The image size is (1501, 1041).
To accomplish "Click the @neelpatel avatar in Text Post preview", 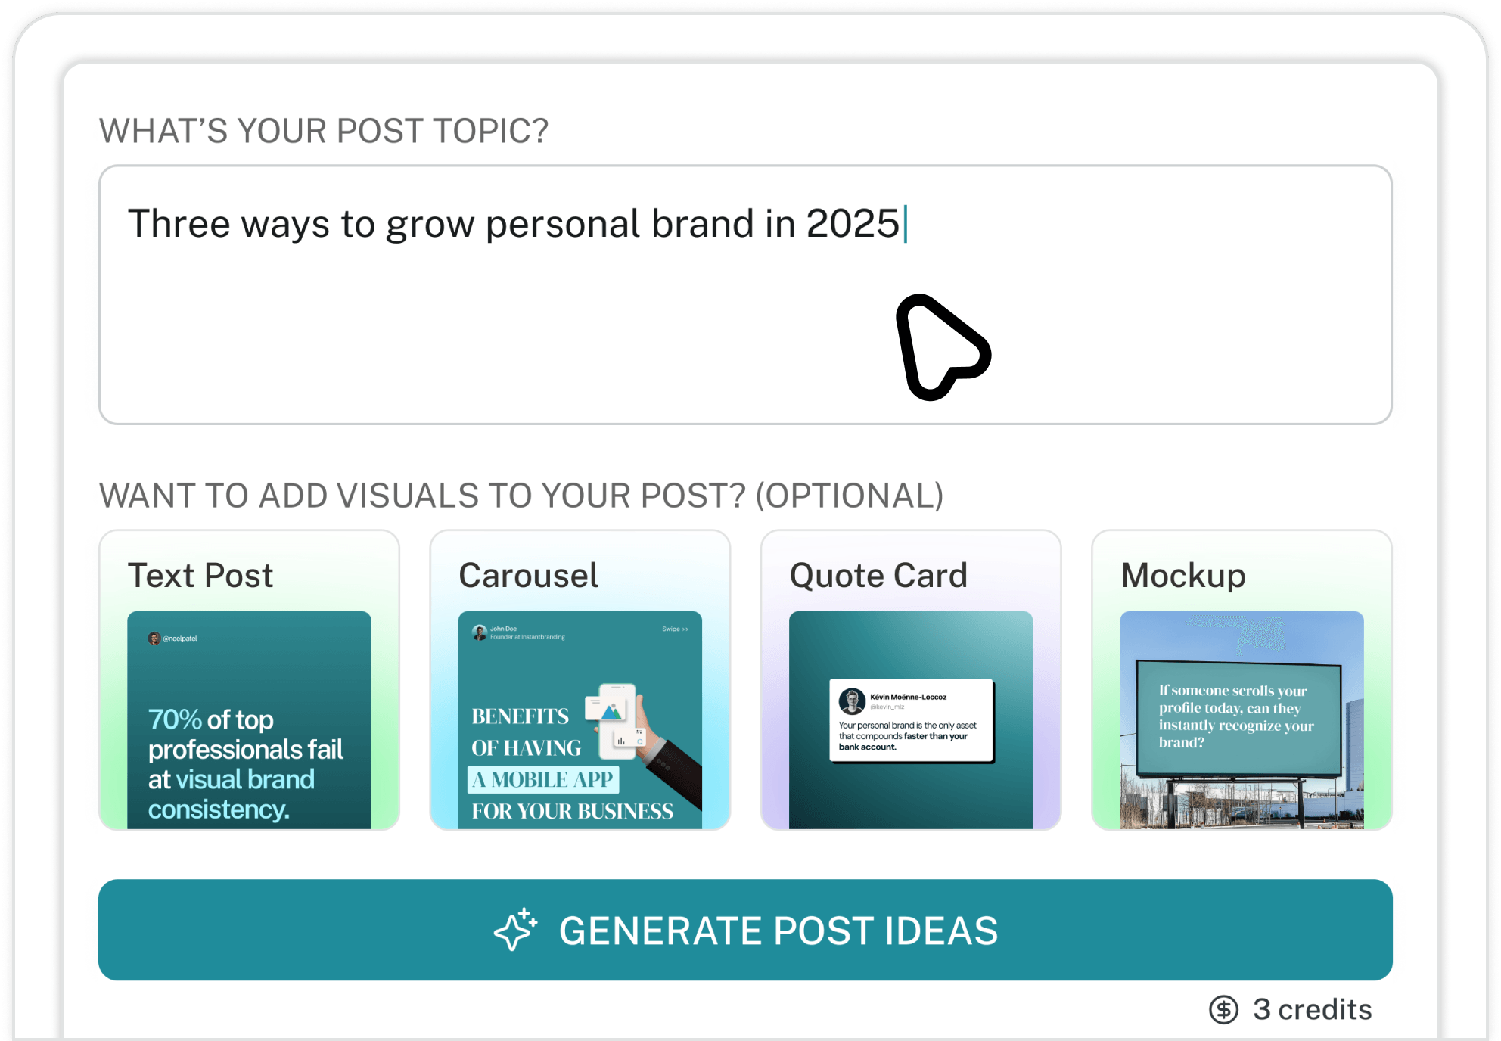I will point(154,638).
